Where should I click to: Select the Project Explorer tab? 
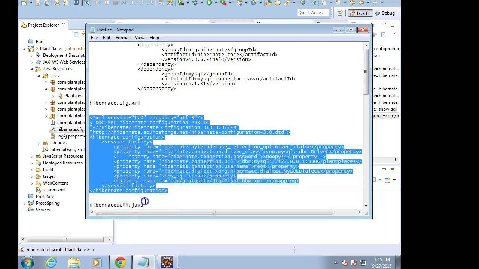(43, 25)
